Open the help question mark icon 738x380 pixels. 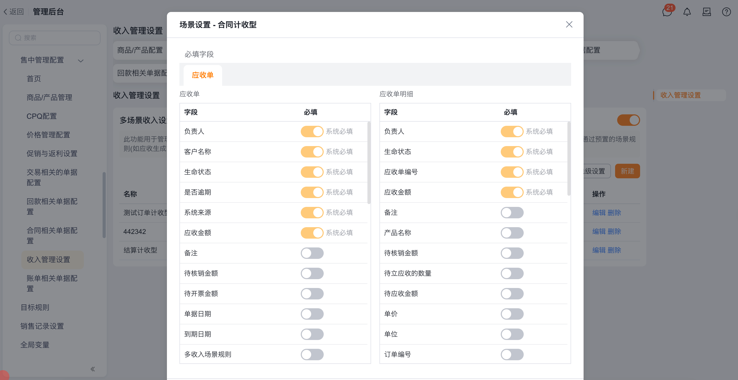(726, 12)
